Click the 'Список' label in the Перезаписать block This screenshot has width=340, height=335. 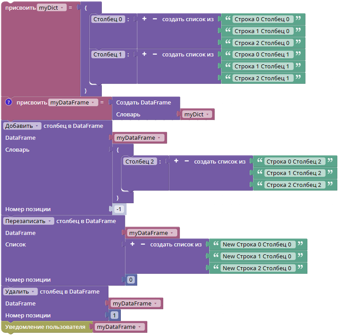pyautogui.click(x=15, y=245)
